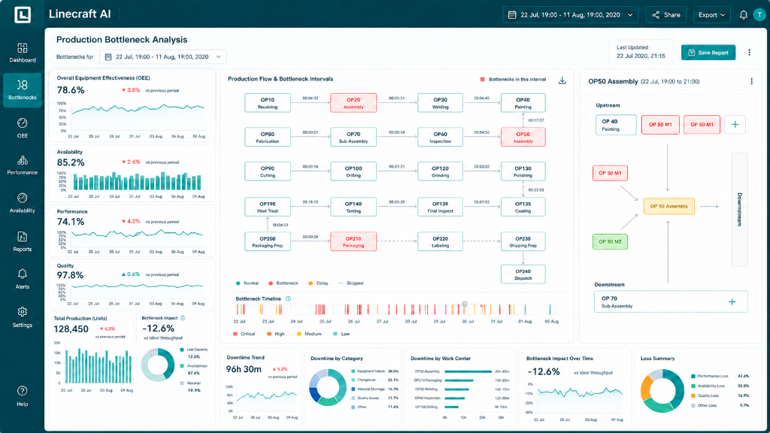
Task: Open the Bottlenecks sidebar item
Action: (x=22, y=90)
